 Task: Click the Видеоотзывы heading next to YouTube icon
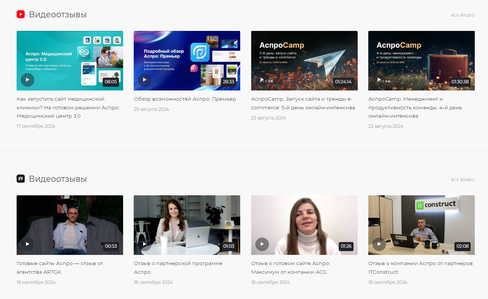coord(58,15)
